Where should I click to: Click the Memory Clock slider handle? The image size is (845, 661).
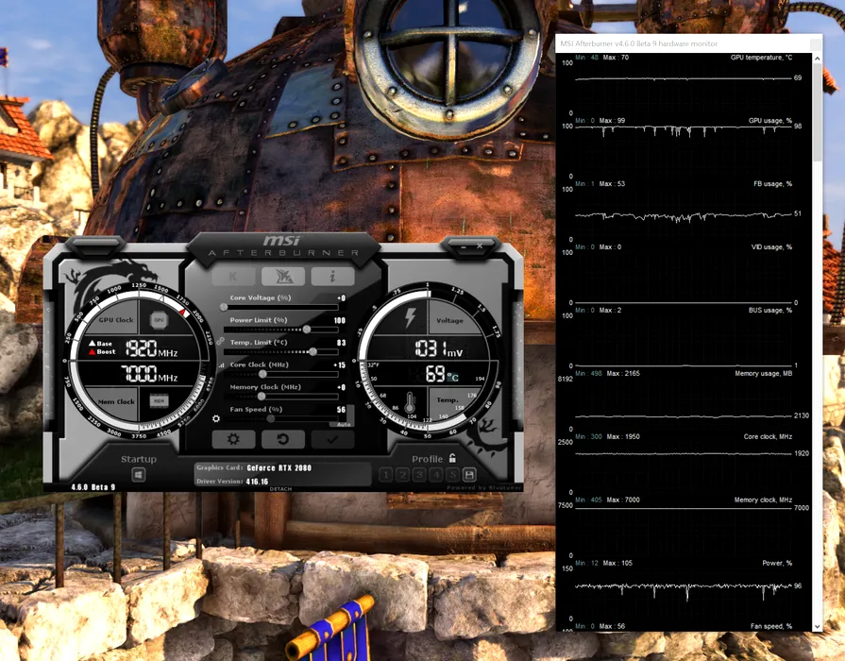[262, 397]
